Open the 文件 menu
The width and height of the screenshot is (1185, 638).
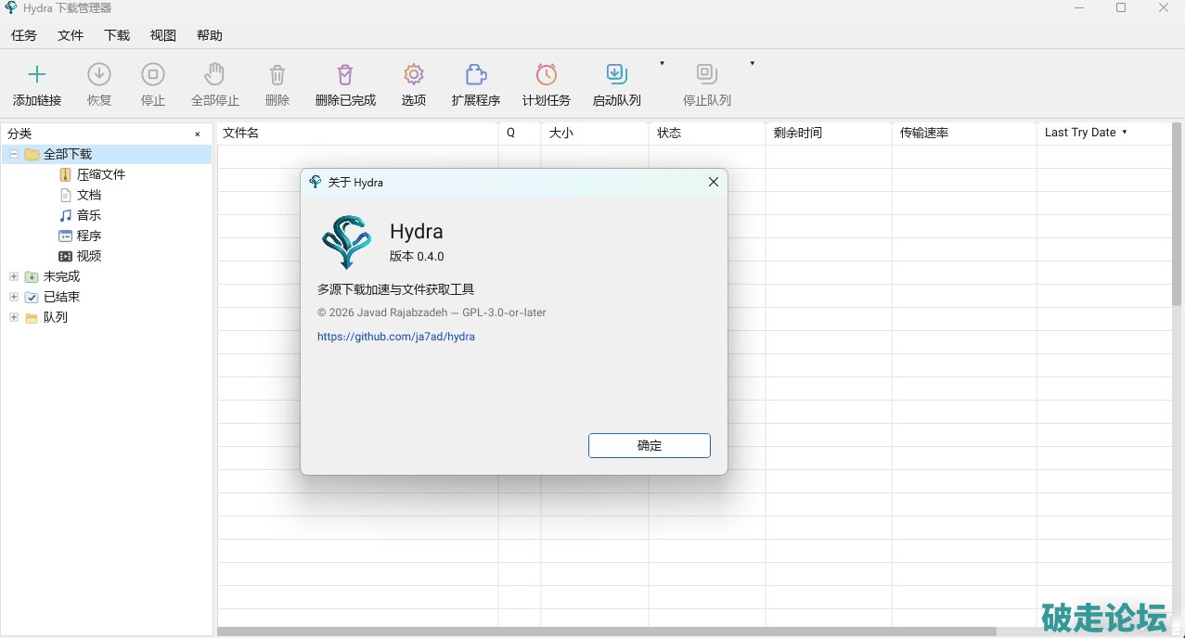point(71,35)
